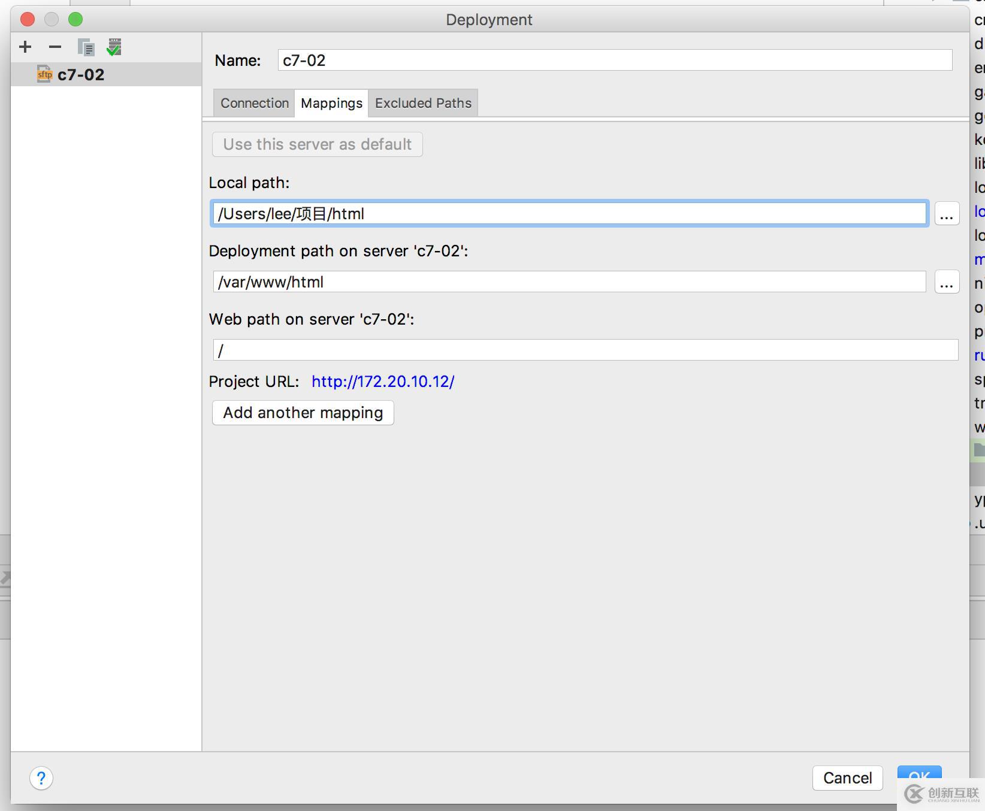Viewport: 985px width, 811px height.
Task: Select c7-02 server in the list
Action: tap(106, 74)
